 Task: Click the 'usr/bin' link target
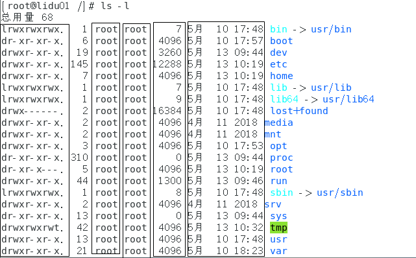pos(331,29)
